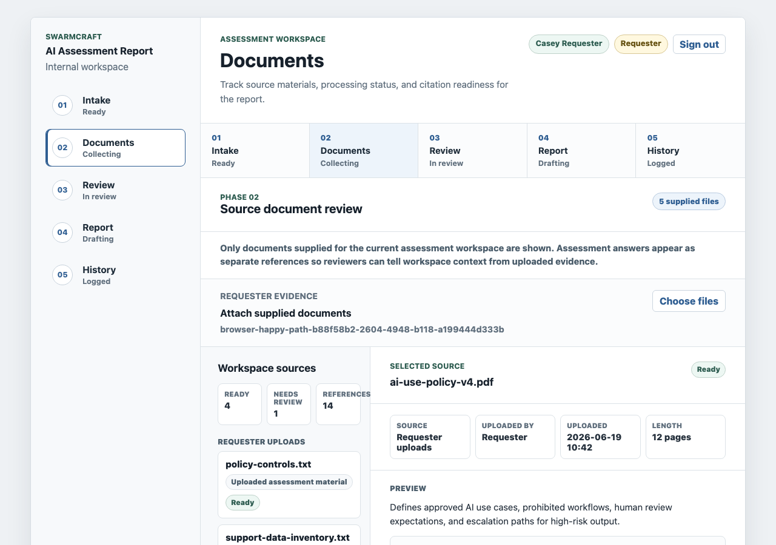This screenshot has width=776, height=545.
Task: Click the Attach supplied documents label
Action: [x=286, y=314]
